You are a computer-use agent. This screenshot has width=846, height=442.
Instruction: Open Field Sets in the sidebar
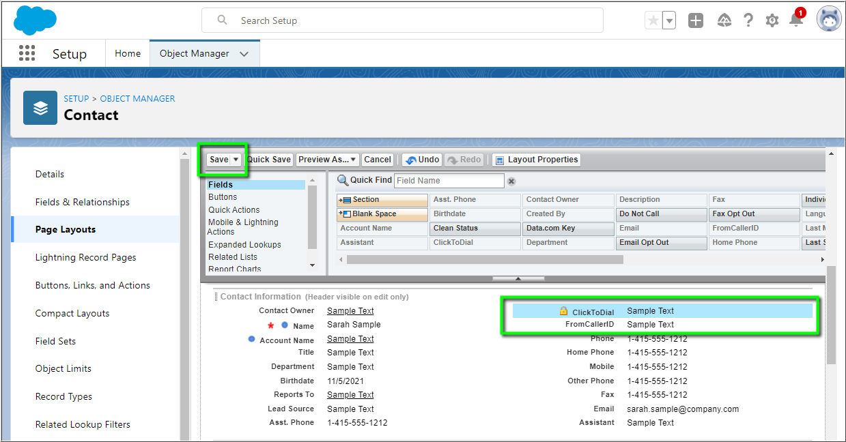[x=55, y=341]
